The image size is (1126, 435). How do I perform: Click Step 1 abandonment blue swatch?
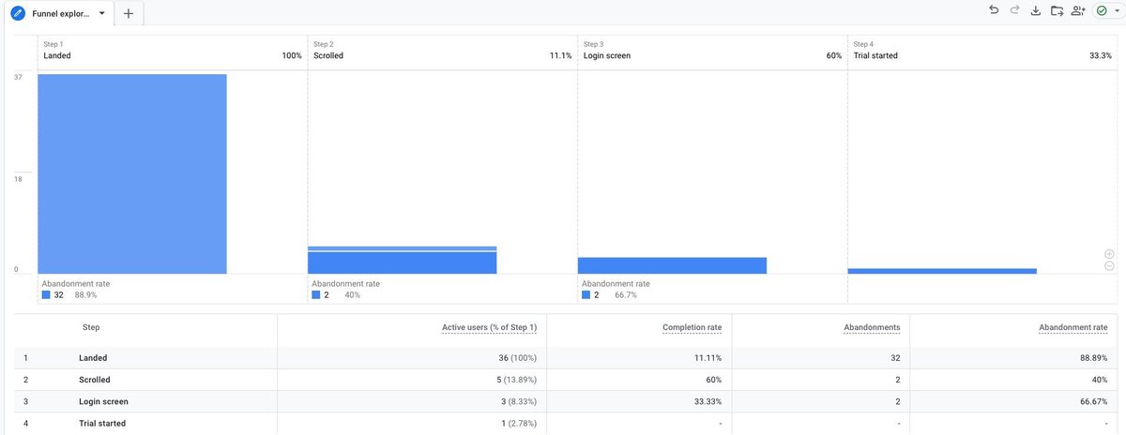(46, 294)
